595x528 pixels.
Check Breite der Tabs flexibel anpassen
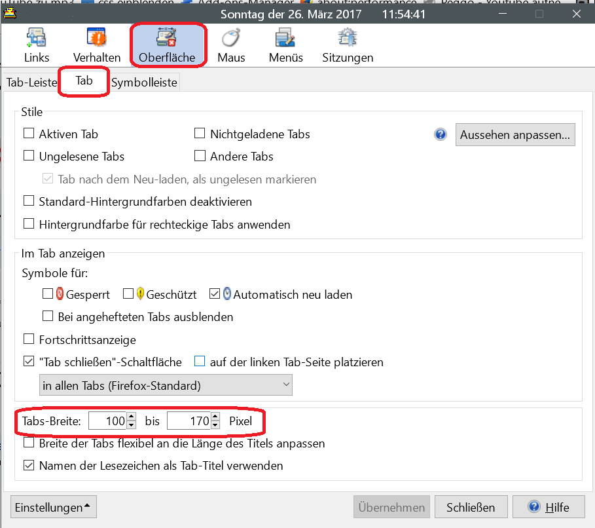(x=29, y=443)
